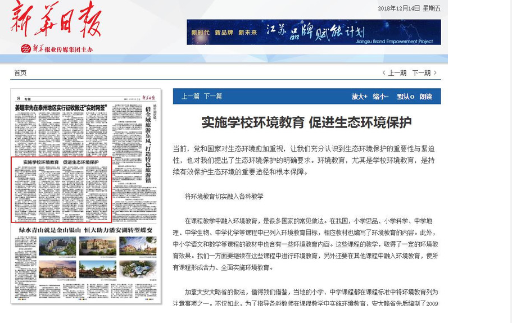Click the 新华日报 masthead logo
512x323 pixels.
55,20
